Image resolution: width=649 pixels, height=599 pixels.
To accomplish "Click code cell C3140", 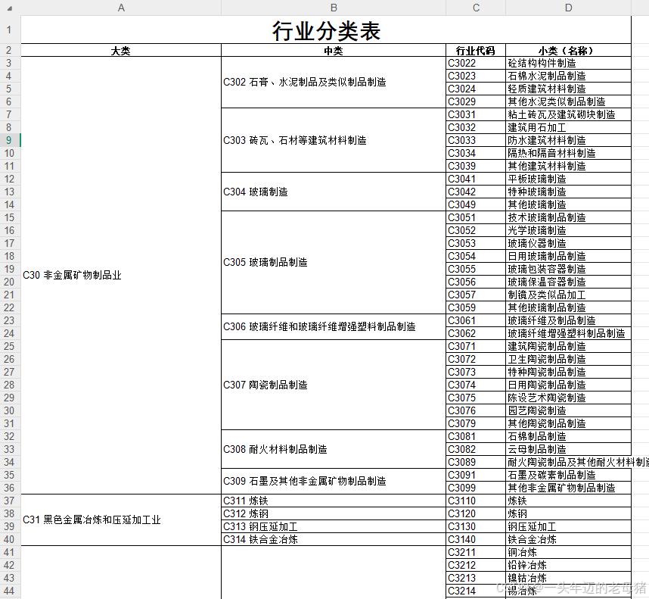I will pyautogui.click(x=476, y=539).
